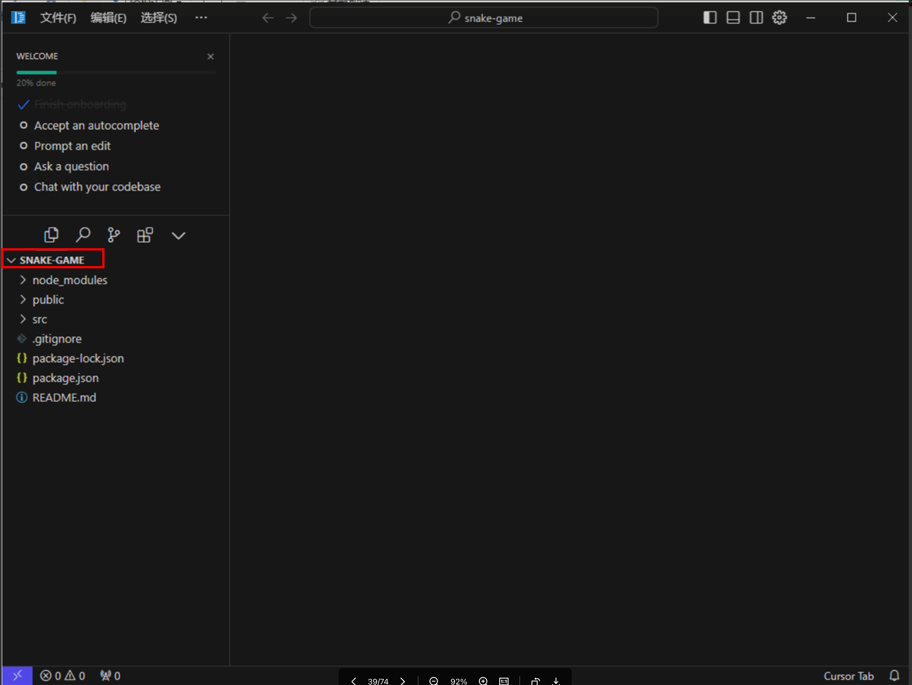Click the 92% zoom level text
This screenshot has height=685, width=912.
point(459,681)
